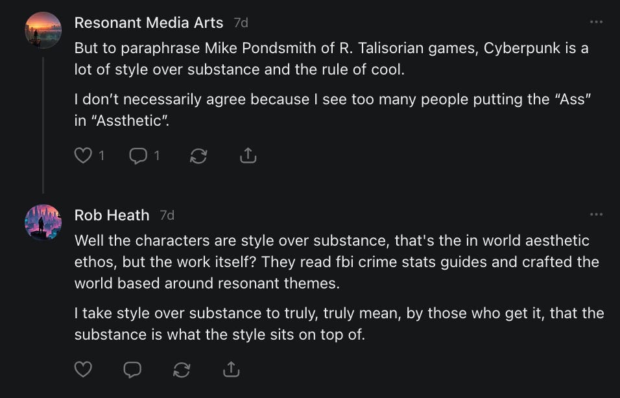
Task: Click the paragraph starting "I take style"
Action: 339,324
